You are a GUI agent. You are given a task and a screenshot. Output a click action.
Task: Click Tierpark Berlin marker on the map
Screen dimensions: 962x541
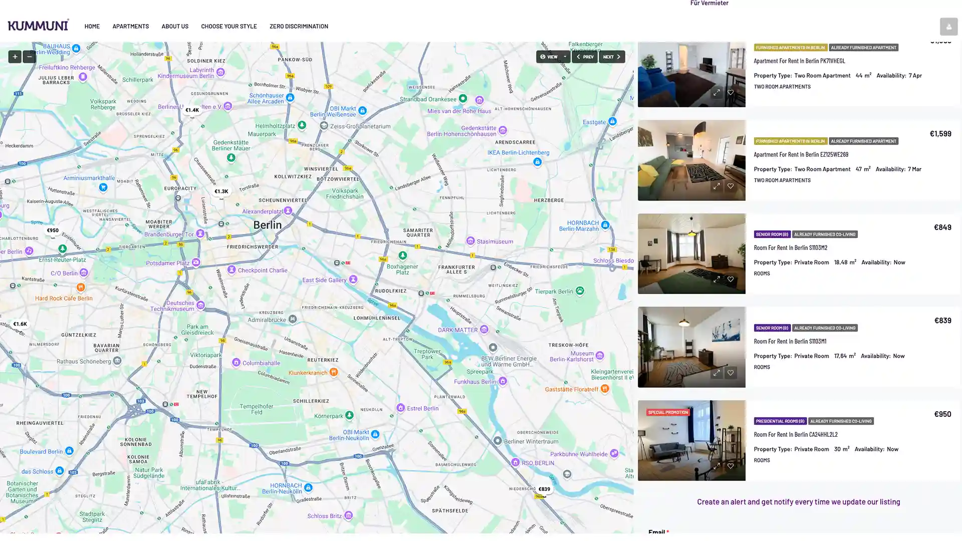click(580, 292)
